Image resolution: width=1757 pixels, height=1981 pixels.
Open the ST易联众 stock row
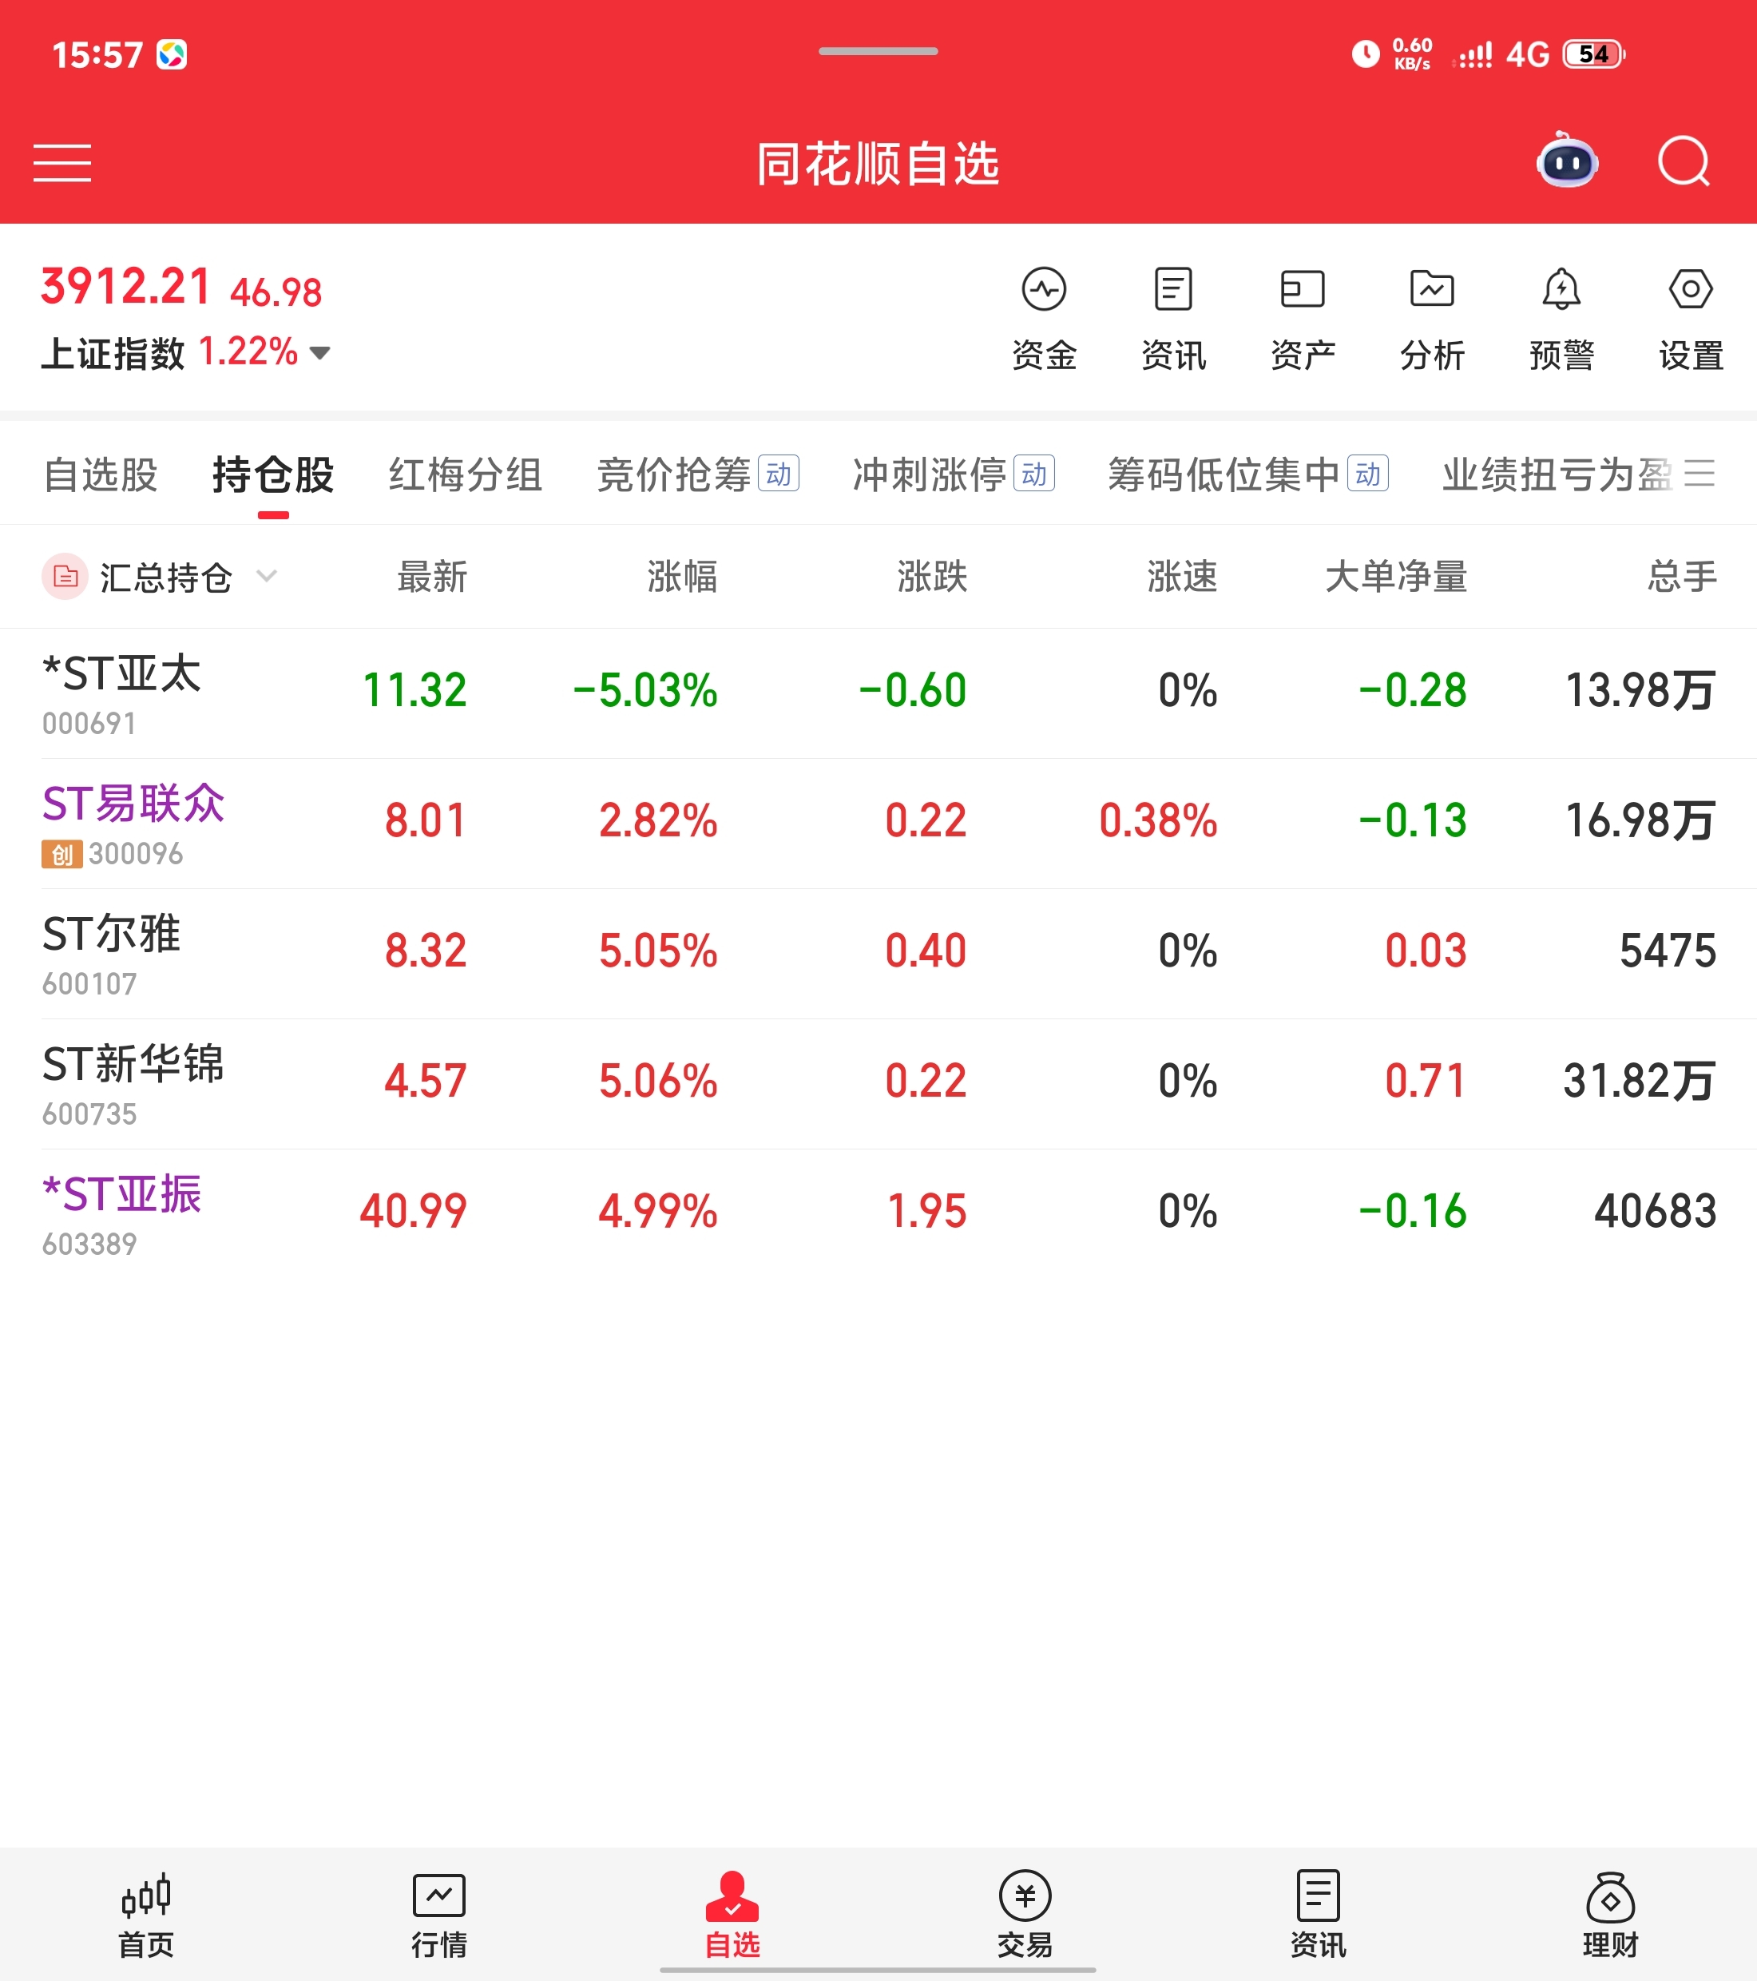pos(133,822)
